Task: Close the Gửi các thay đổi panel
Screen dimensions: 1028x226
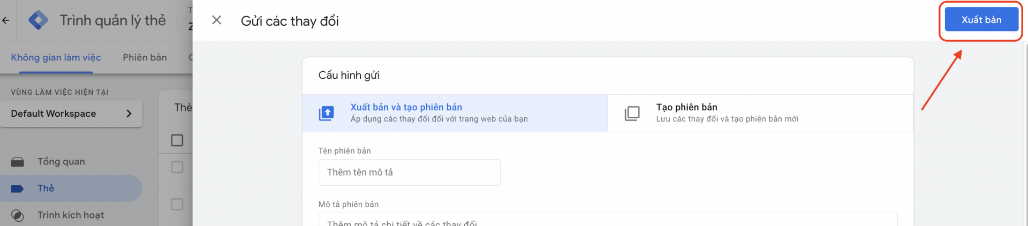Action: pos(217,20)
